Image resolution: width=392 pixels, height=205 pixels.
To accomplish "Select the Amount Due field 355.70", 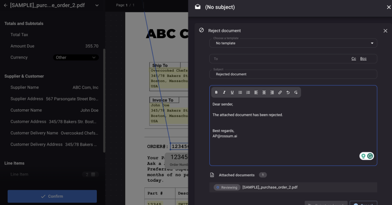I will [x=54, y=46].
